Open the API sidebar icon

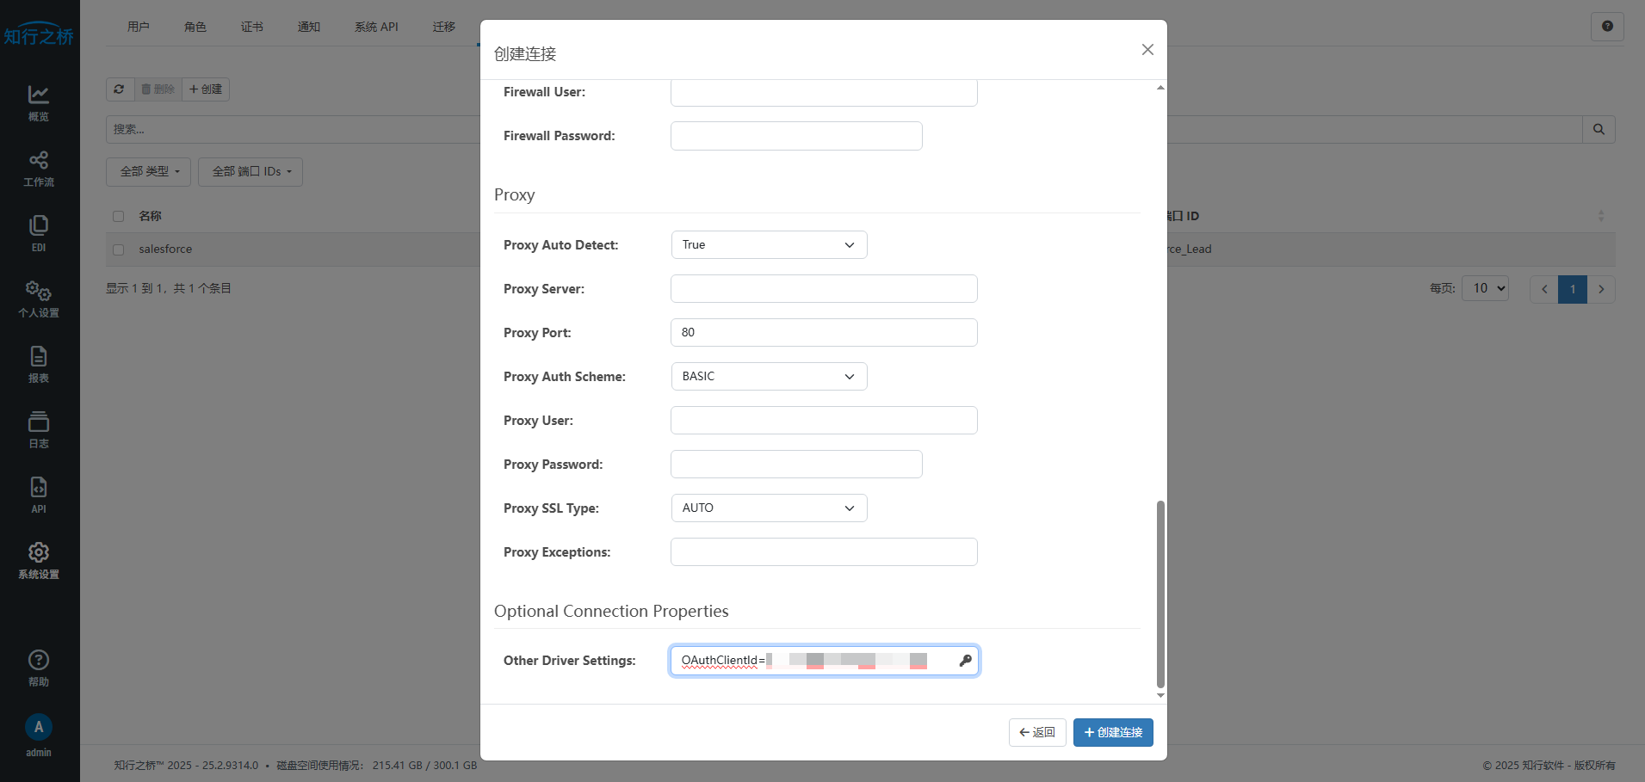click(39, 495)
